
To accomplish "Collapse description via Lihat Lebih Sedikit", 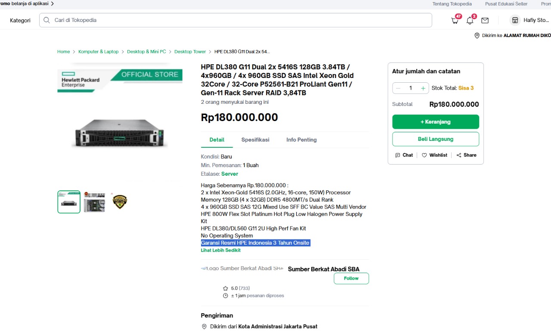I will click(220, 250).
